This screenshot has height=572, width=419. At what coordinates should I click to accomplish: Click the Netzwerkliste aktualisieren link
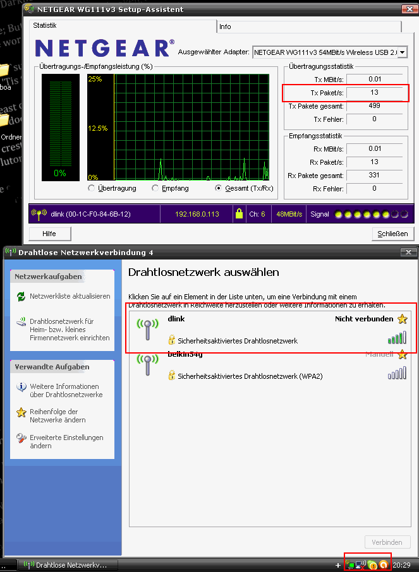[x=70, y=296]
